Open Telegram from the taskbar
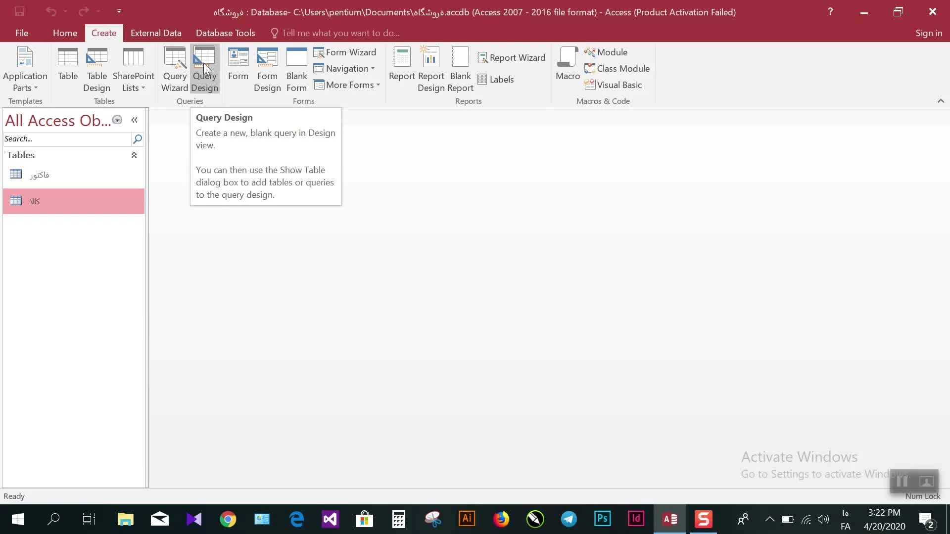This screenshot has height=534, width=950. point(569,519)
